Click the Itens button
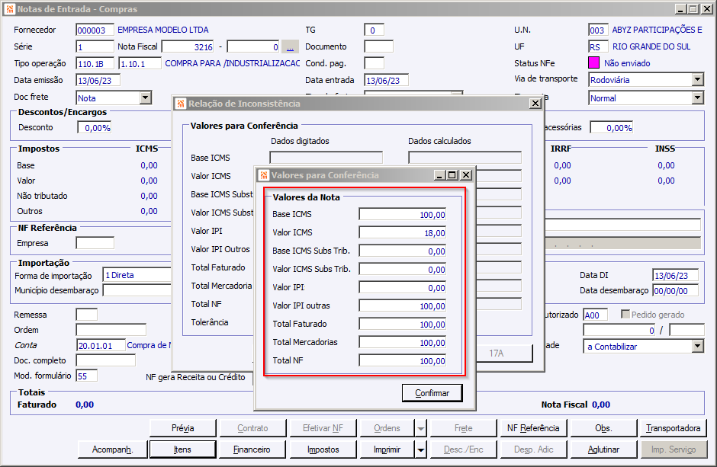The image size is (717, 467). [182, 449]
